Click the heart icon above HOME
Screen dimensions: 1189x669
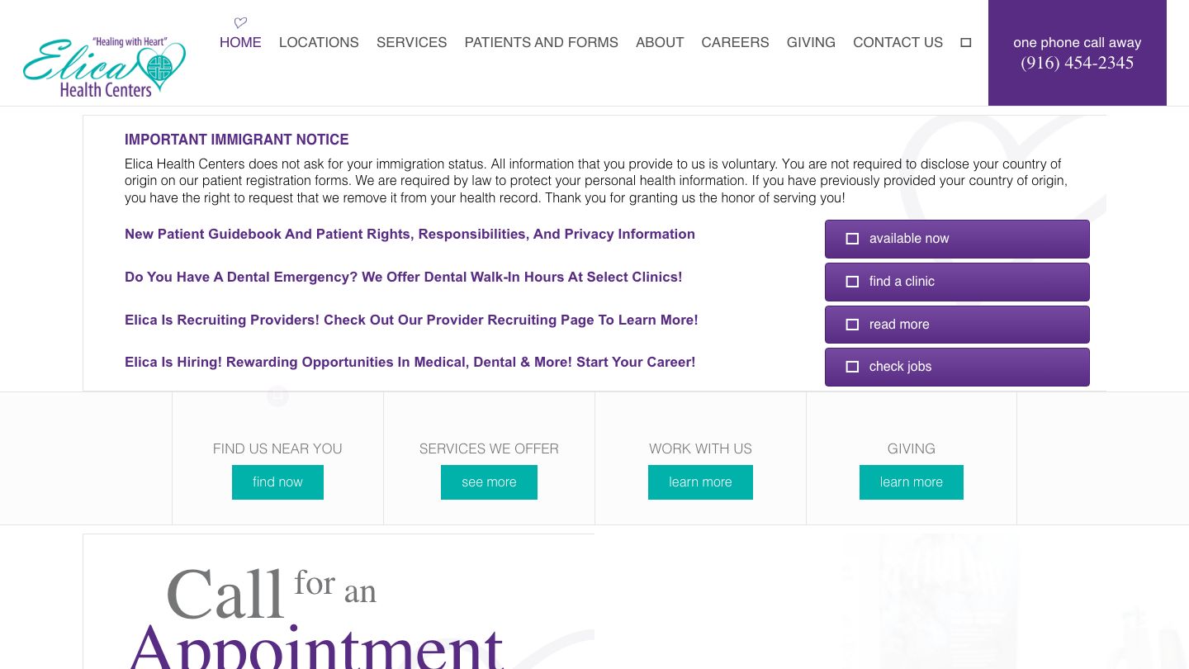[x=240, y=23]
